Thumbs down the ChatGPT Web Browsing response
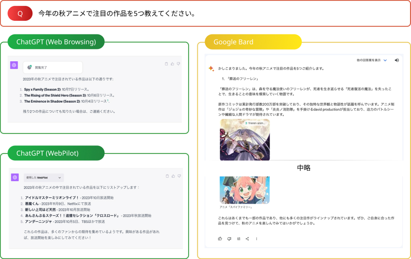411x259 pixels. tap(178, 64)
